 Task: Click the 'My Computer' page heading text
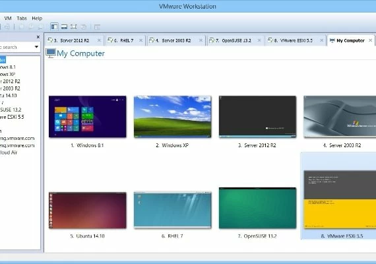coord(81,53)
